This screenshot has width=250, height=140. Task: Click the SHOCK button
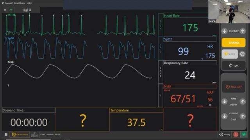230,54
